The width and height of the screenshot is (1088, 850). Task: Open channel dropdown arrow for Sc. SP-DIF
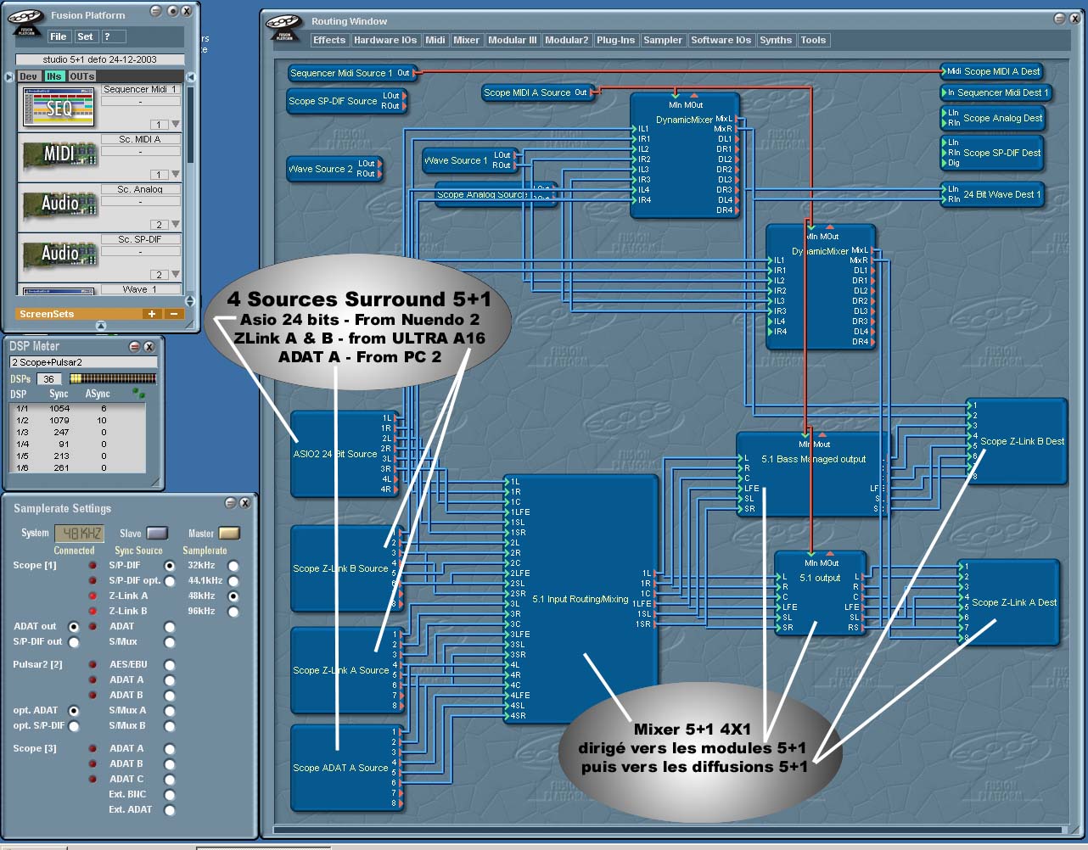click(176, 275)
